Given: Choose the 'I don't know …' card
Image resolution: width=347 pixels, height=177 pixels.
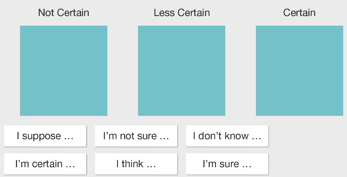Looking at the screenshot, I should click(x=227, y=136).
